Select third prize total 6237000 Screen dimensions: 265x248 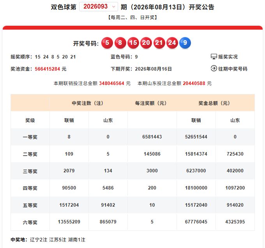pyautogui.click(x=196, y=170)
